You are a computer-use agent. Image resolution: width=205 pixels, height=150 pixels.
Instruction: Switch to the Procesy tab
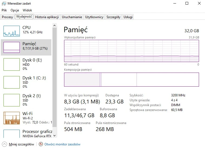tap(7, 17)
